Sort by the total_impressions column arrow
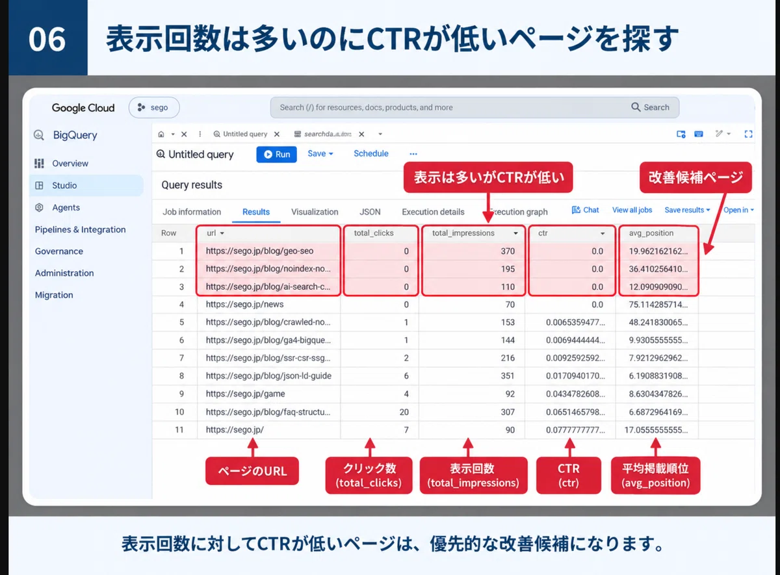Screen dimensions: 780x575 tap(516, 233)
